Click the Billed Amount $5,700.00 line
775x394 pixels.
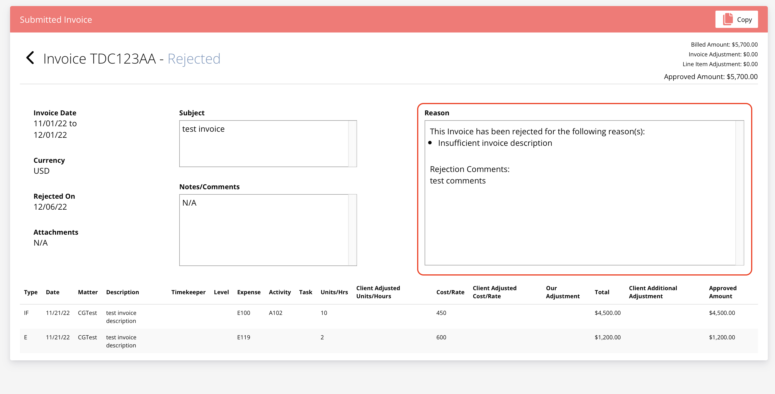724,45
